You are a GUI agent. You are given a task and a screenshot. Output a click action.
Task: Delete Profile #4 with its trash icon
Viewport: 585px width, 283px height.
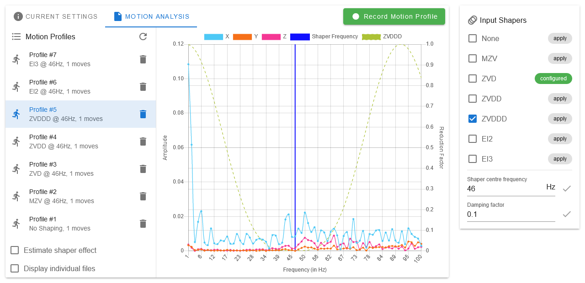pos(143,141)
